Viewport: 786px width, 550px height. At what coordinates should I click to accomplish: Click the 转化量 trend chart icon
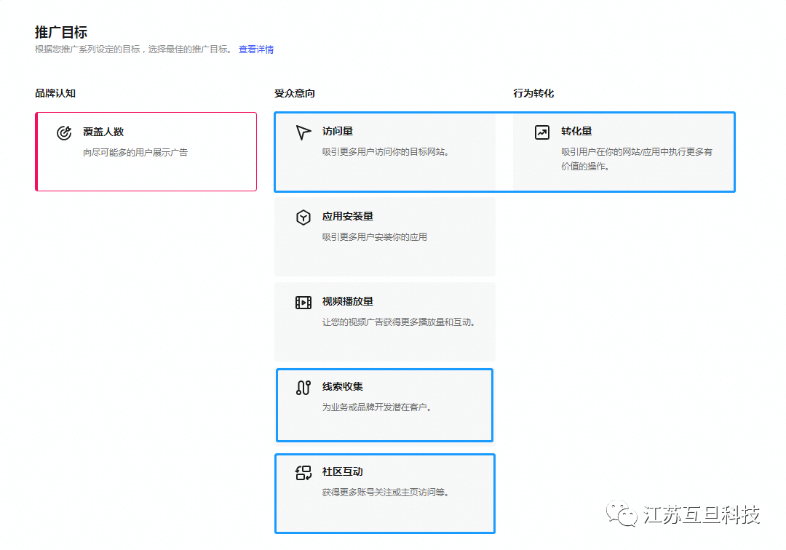542,132
